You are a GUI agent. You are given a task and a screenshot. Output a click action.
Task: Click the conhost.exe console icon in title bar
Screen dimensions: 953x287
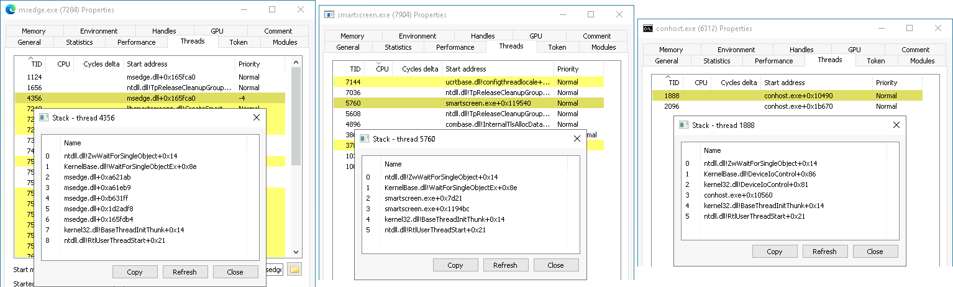coord(648,29)
